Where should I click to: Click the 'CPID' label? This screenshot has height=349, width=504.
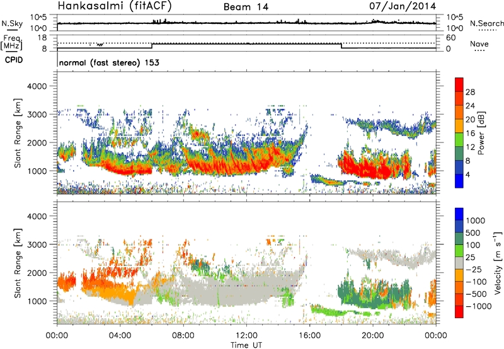(14, 60)
